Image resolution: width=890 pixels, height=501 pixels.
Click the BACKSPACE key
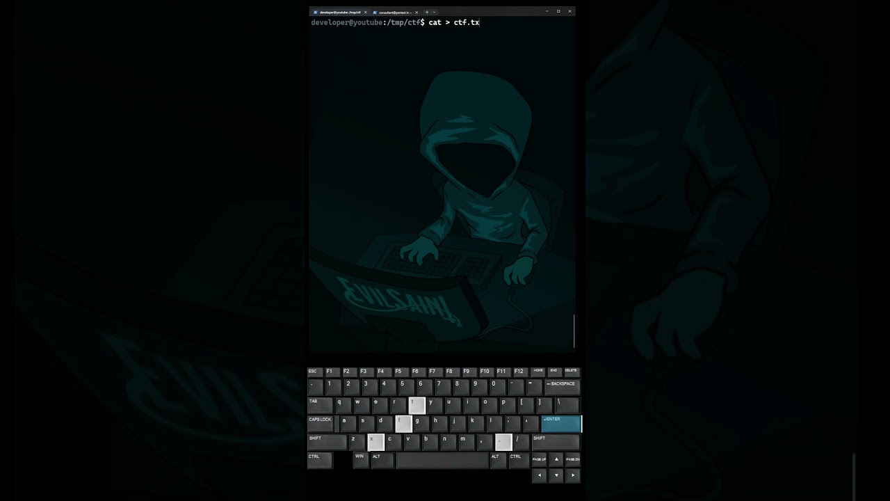[x=562, y=387]
